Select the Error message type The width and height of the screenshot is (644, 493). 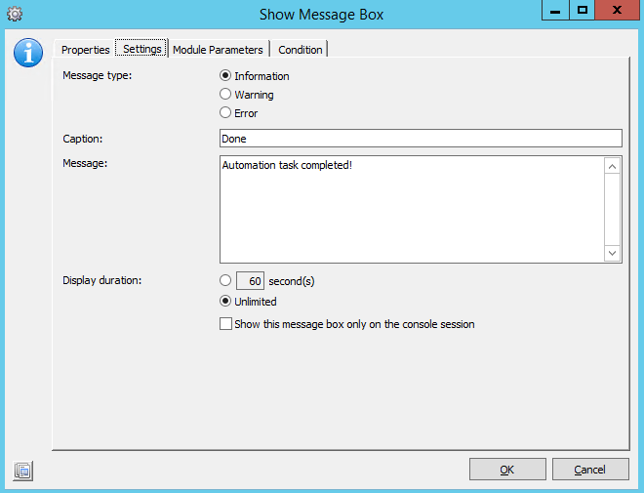225,113
